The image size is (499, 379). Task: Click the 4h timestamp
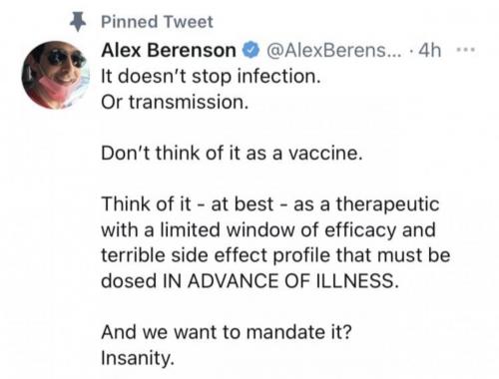430,51
